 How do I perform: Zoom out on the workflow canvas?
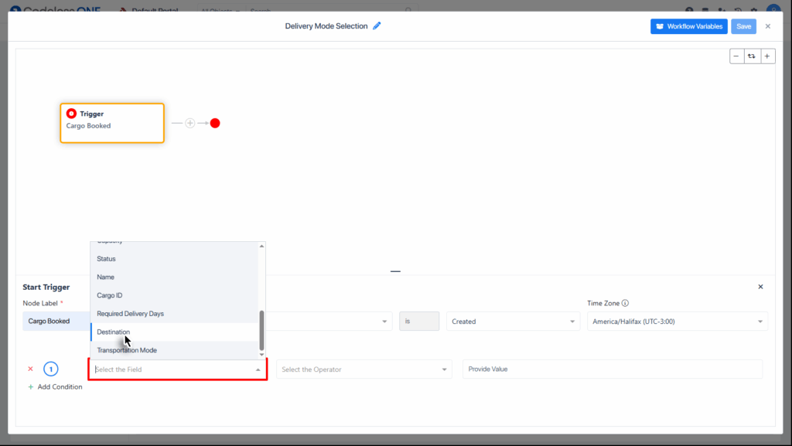(x=736, y=56)
